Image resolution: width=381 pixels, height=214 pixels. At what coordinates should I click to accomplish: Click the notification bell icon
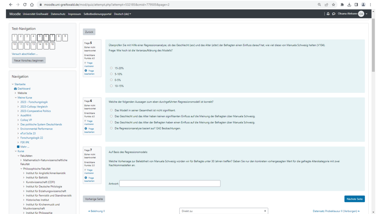pyautogui.click(x=328, y=14)
